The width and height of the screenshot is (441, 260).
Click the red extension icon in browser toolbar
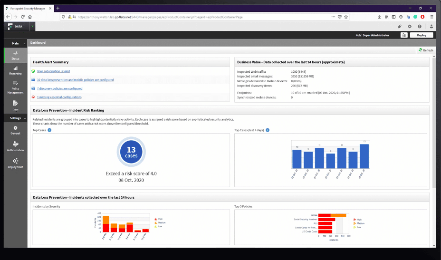click(422, 17)
